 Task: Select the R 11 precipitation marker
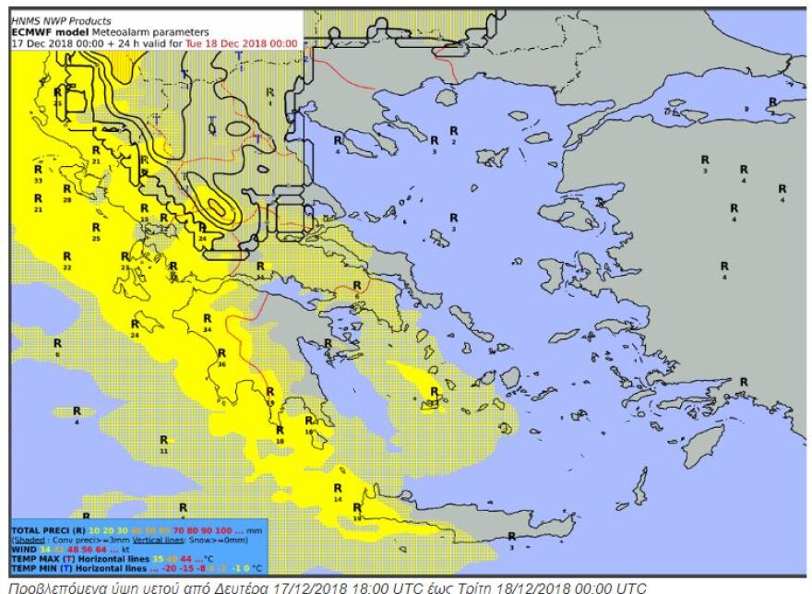coord(163,445)
